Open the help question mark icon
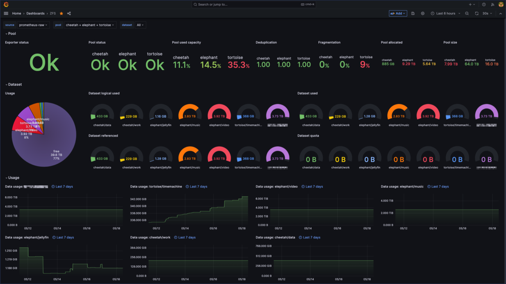 [x=484, y=4]
